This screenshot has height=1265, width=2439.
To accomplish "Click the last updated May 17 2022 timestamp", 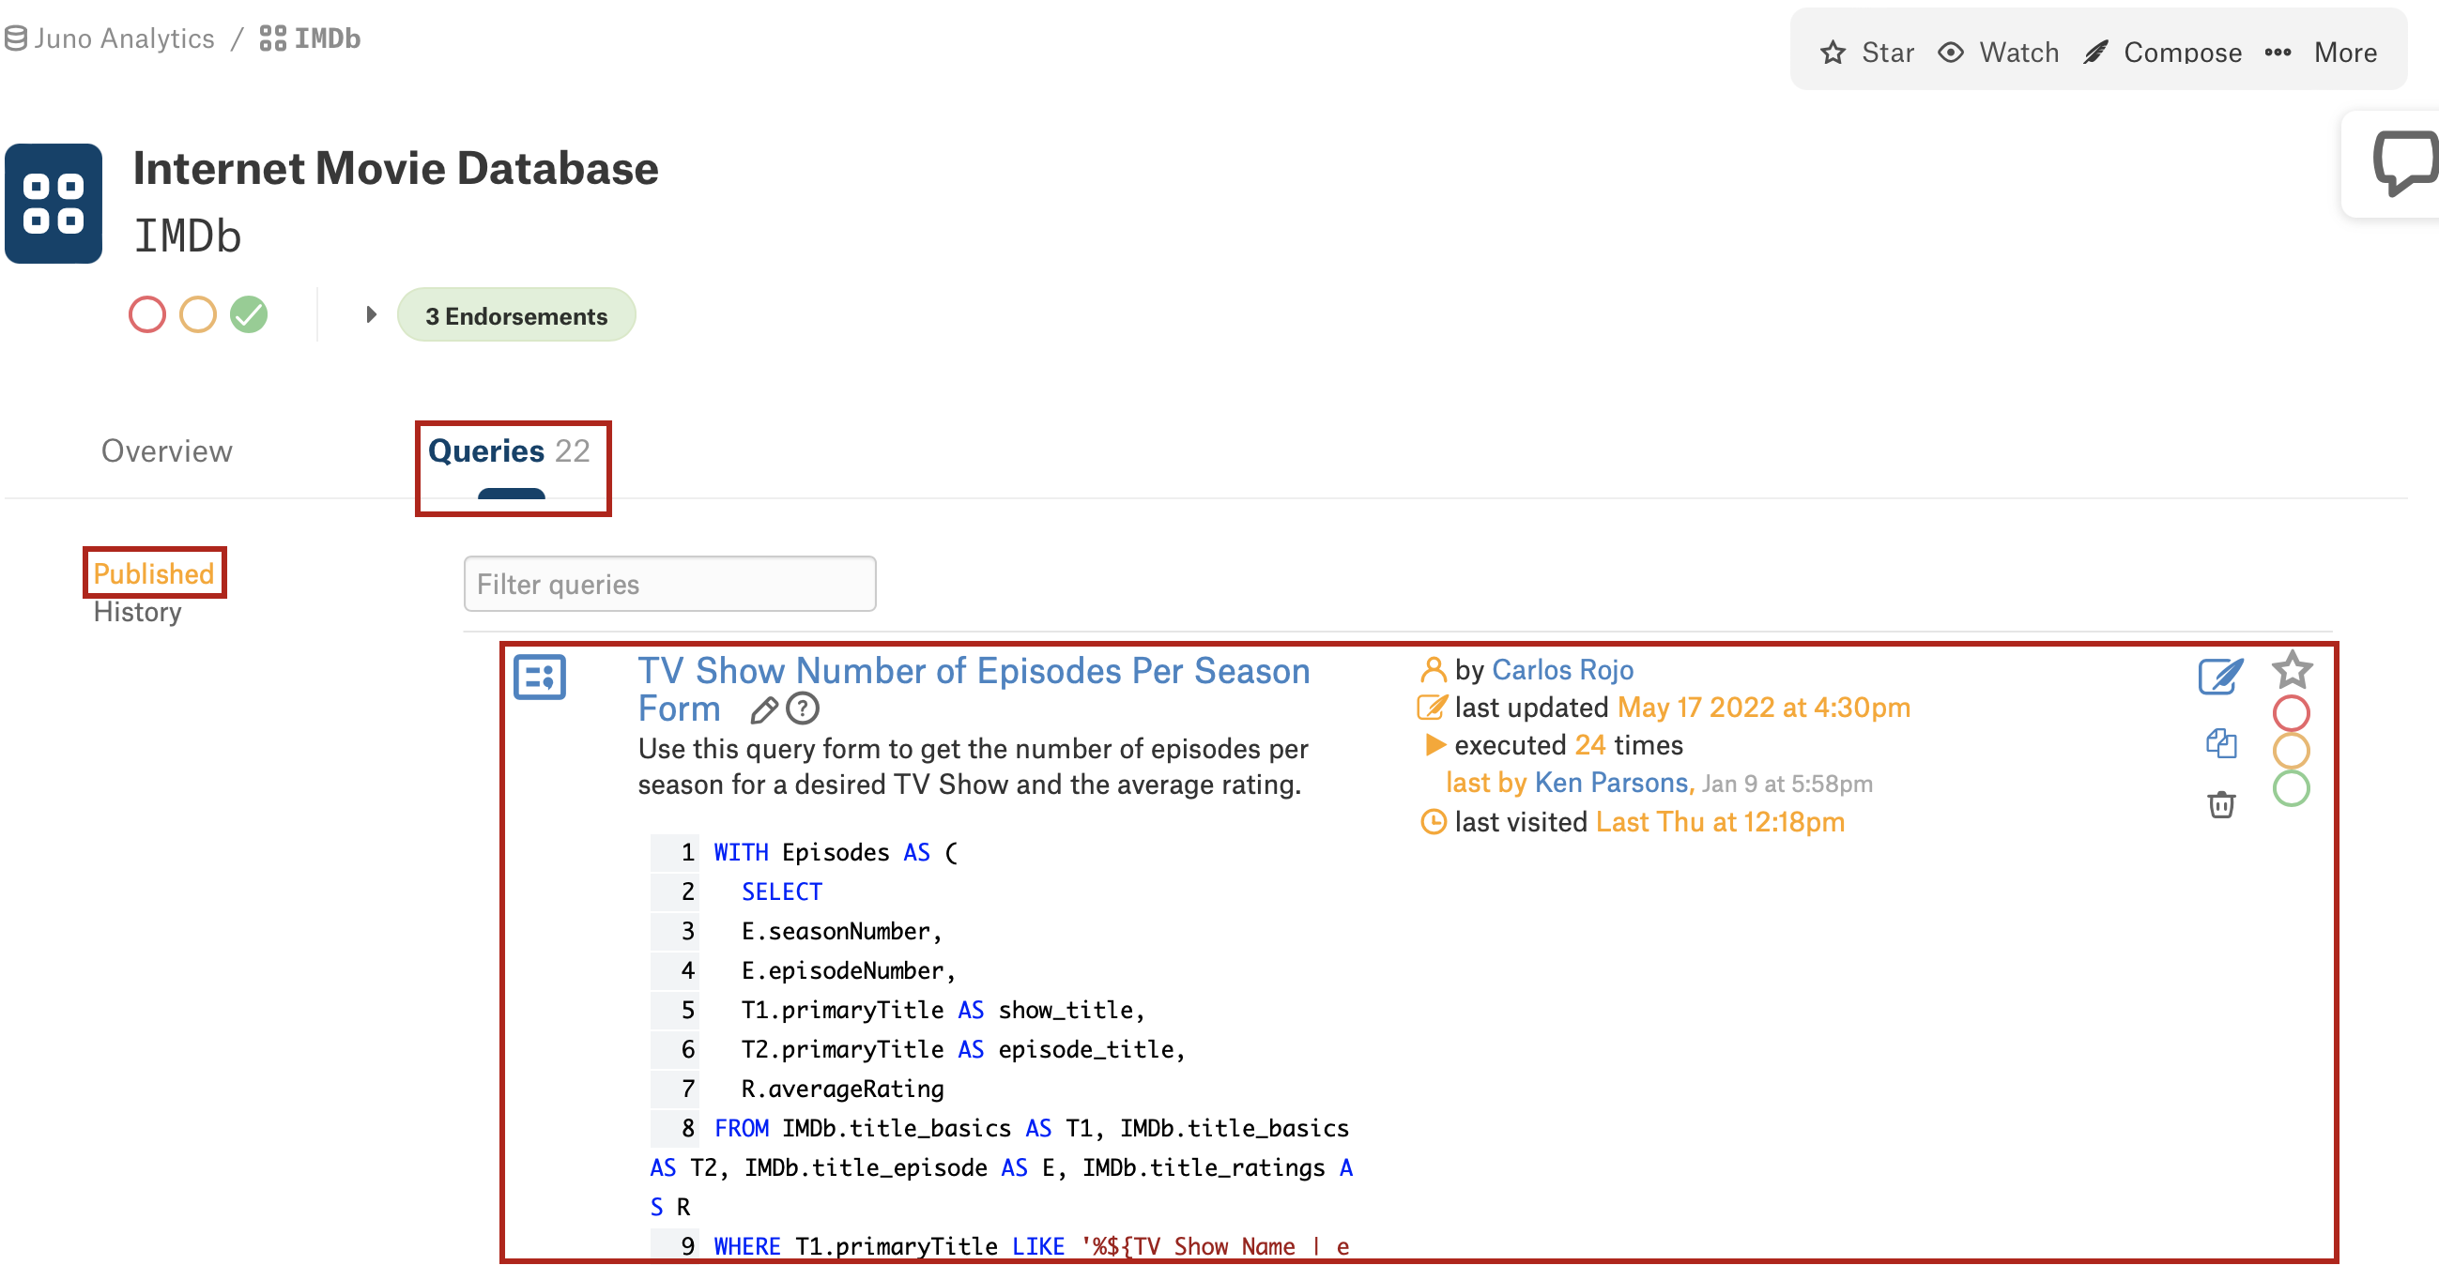I will (1764, 708).
